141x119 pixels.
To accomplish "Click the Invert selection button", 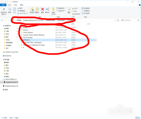I will point(86,13).
